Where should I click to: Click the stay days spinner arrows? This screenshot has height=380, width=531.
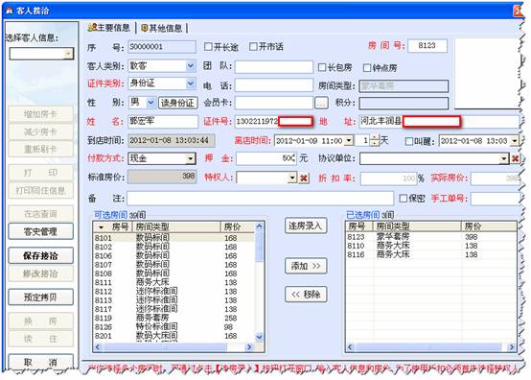pyautogui.click(x=374, y=140)
